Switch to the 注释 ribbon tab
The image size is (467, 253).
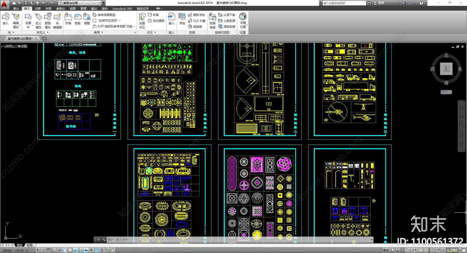[x=38, y=9]
